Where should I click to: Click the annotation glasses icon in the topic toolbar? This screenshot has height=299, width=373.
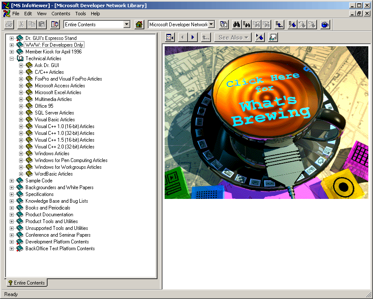point(273,37)
